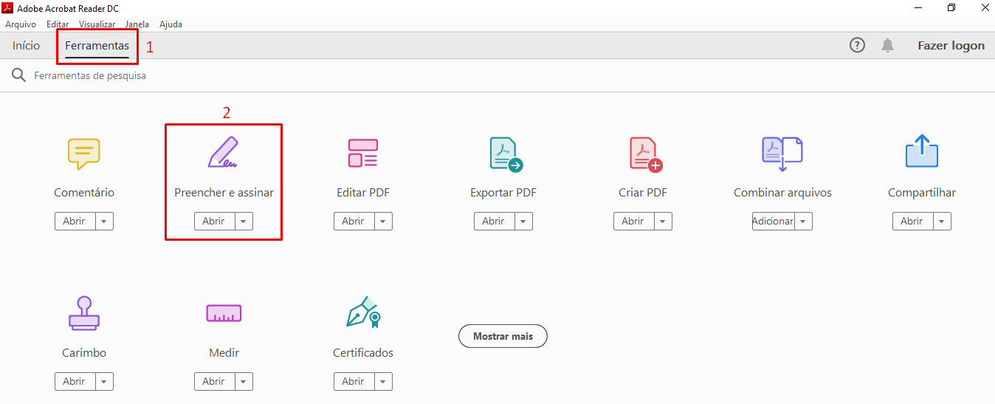The height and width of the screenshot is (404, 995).
Task: Expand dropdown arrow beside Combinar arquivos Adicionar
Action: tap(803, 222)
